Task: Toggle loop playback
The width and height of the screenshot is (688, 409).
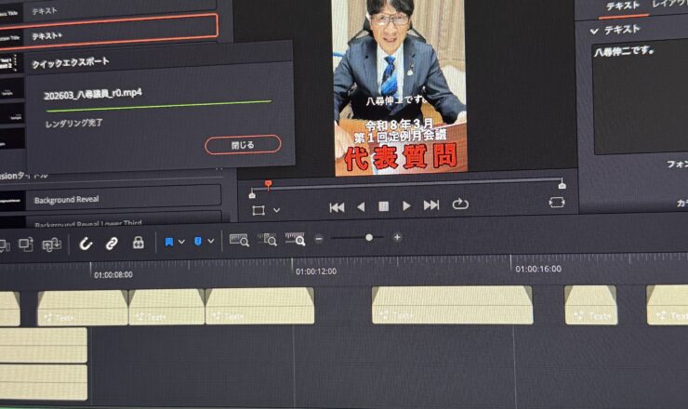Action: [460, 204]
